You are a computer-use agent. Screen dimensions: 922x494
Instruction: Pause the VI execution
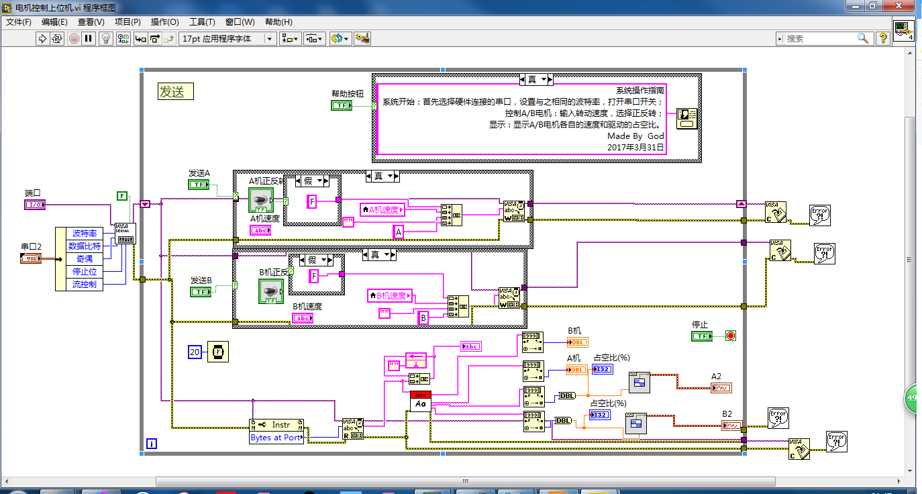pos(88,38)
